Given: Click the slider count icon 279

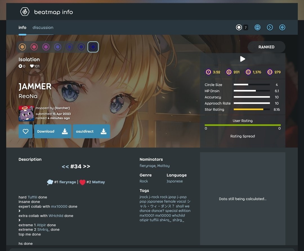Looking at the screenshot, I should coord(270,72).
